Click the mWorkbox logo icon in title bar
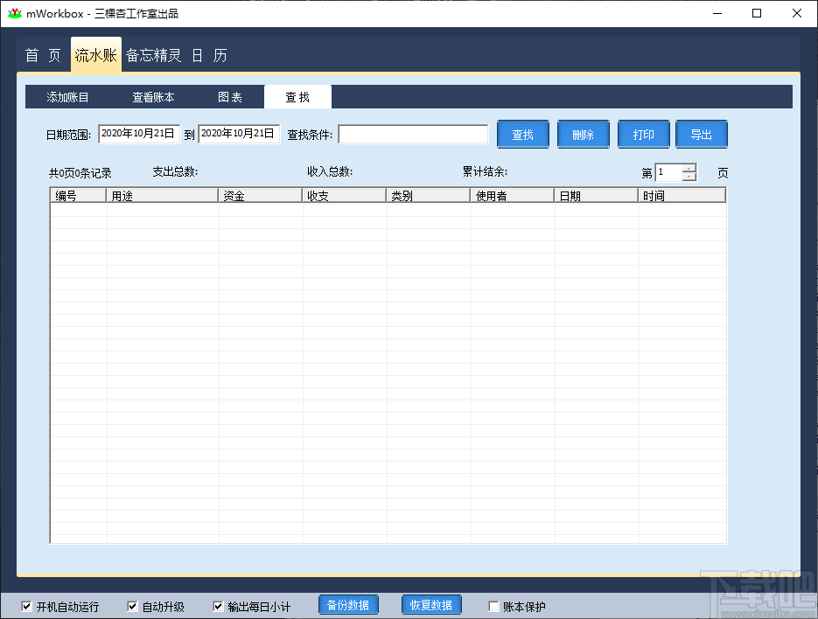This screenshot has height=619, width=818. [x=15, y=13]
